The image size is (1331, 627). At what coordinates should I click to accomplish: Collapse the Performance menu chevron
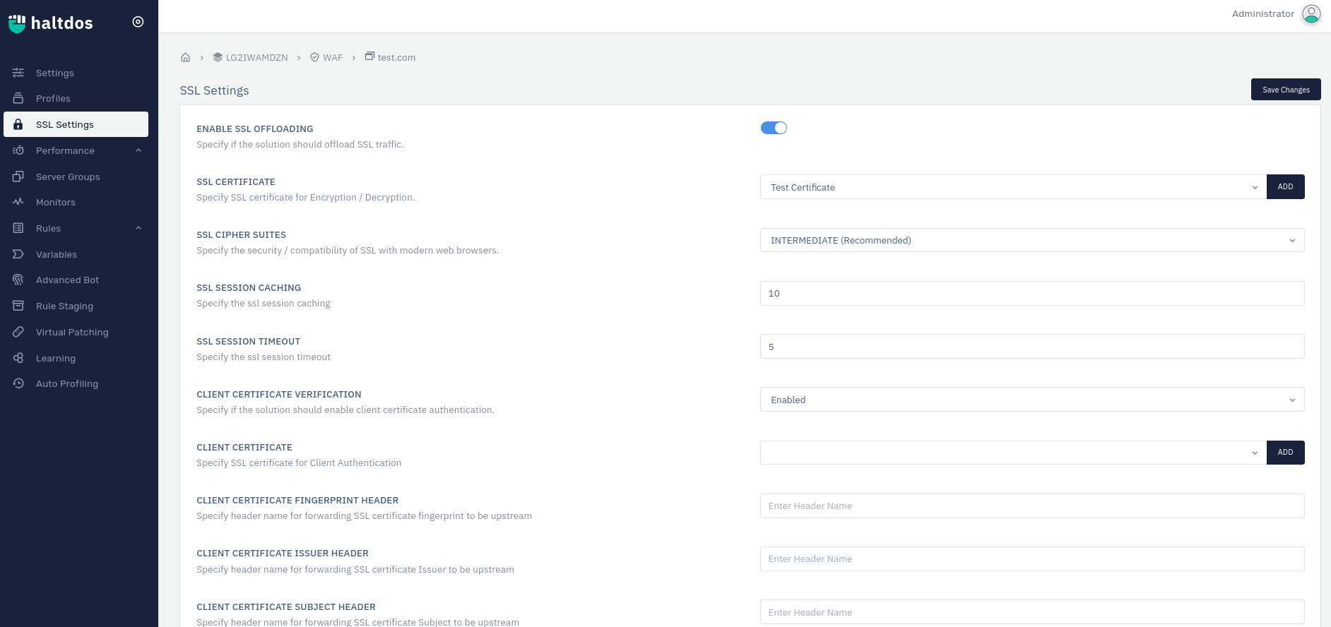138,150
